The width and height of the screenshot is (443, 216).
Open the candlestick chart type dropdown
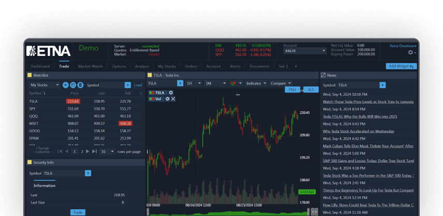(236, 83)
